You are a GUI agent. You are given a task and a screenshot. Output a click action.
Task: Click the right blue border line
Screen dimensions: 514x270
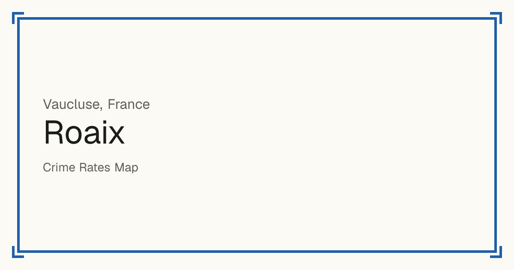496,135
